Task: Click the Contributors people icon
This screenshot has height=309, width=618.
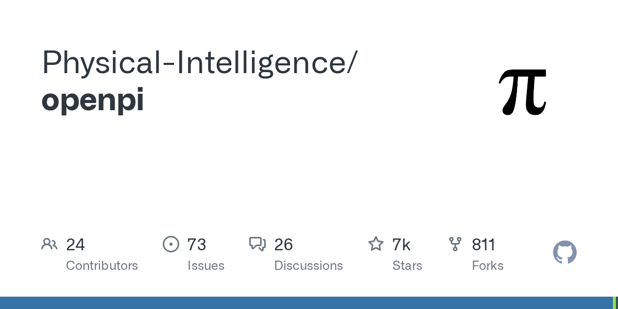Action: 49,244
